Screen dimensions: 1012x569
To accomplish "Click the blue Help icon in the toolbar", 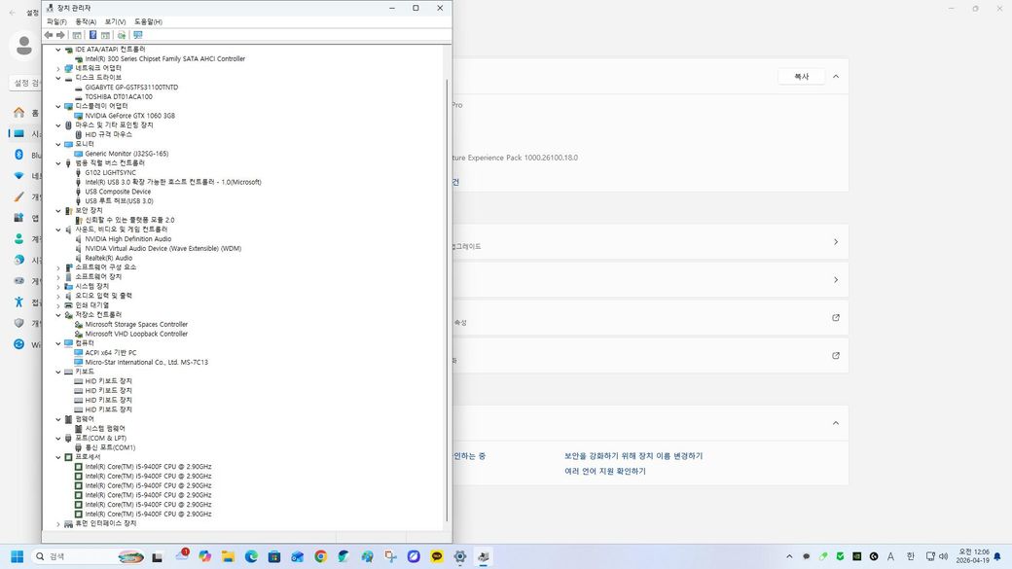I will click(x=92, y=35).
